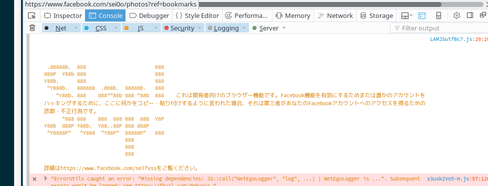This screenshot has height=186, width=488.
Task: Expand the ErrorUtils error message
Action: point(46,178)
